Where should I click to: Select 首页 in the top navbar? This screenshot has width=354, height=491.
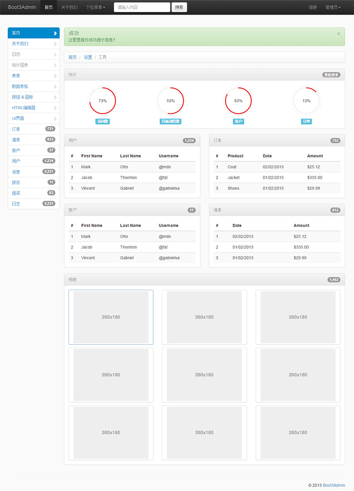48,7
